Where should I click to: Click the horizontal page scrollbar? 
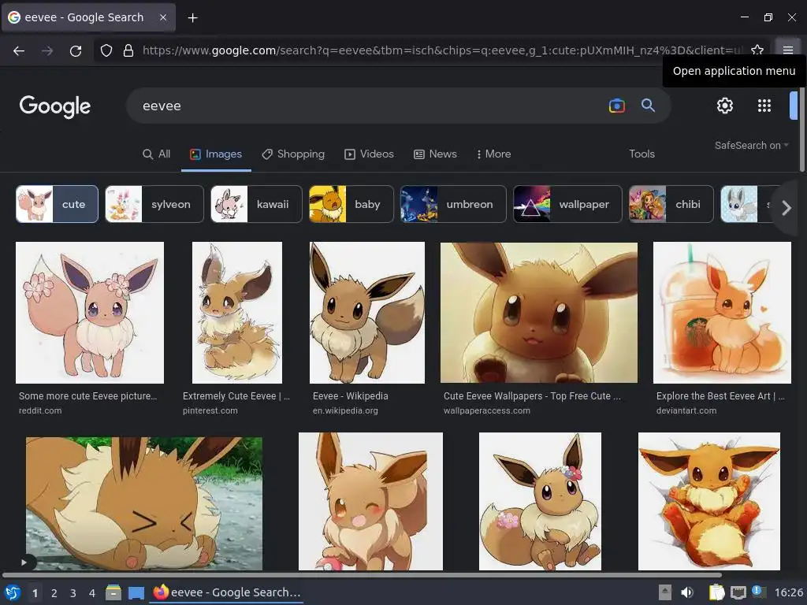(362, 575)
